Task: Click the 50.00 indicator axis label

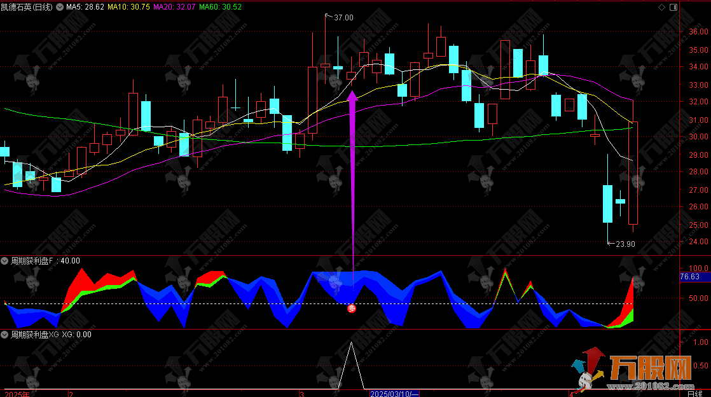Action: pyautogui.click(x=698, y=298)
